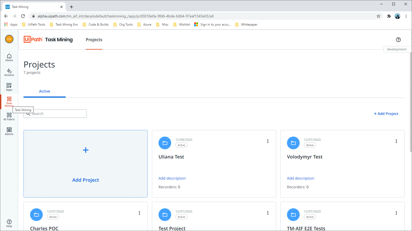The height and width of the screenshot is (231, 412).
Task: Close the Task Mining browser tab
Action: (61, 7)
